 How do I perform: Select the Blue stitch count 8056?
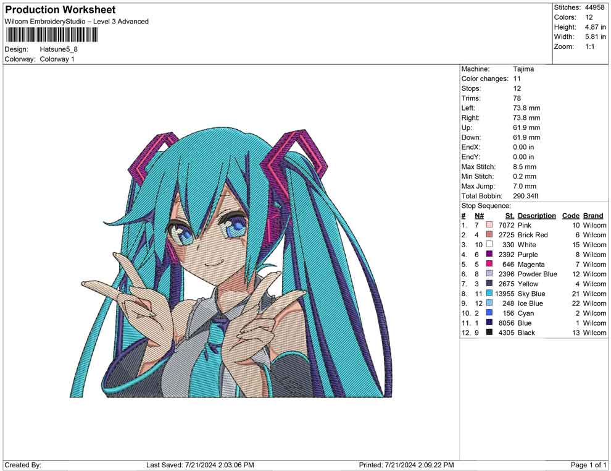tap(506, 323)
